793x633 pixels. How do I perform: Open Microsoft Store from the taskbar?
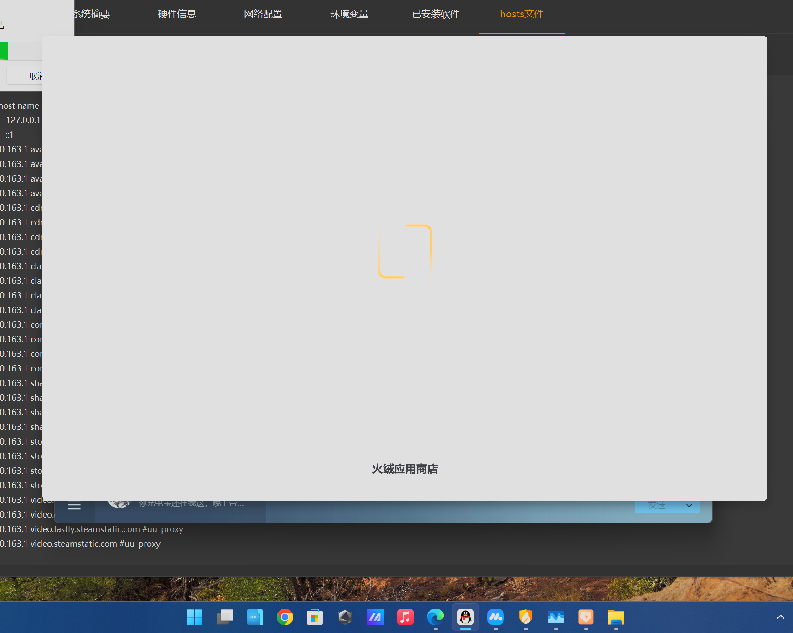pos(315,617)
